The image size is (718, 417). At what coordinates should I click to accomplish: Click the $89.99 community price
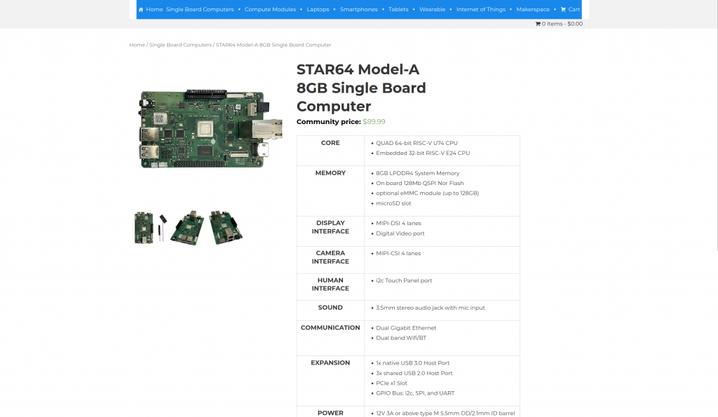tap(374, 122)
